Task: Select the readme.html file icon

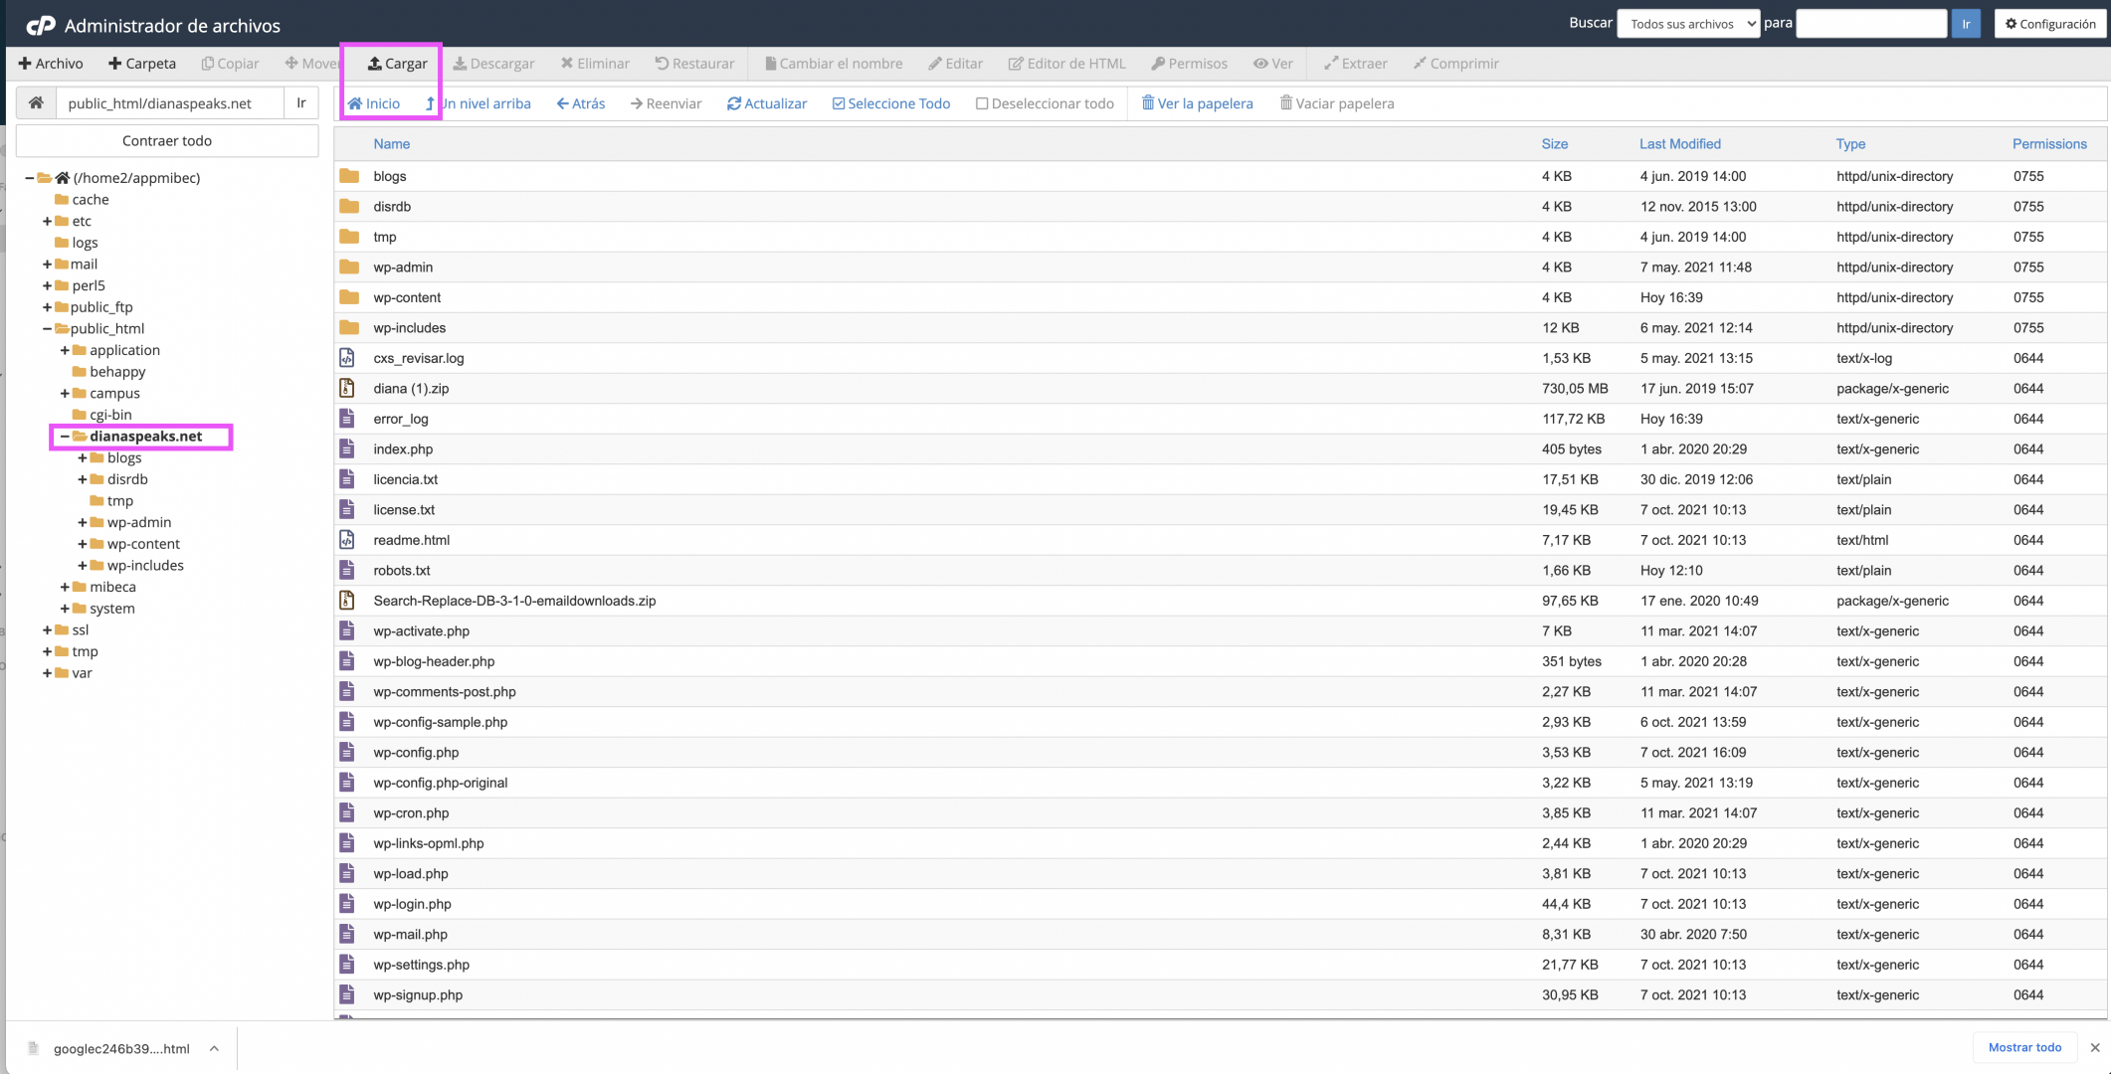Action: pyautogui.click(x=347, y=540)
